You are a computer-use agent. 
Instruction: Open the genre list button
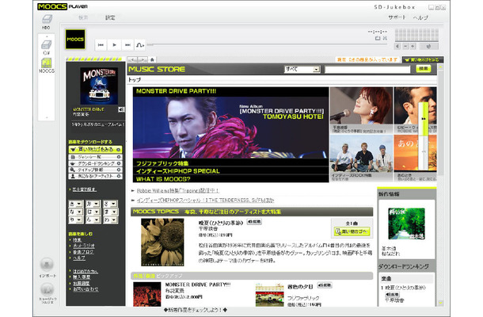(95, 157)
